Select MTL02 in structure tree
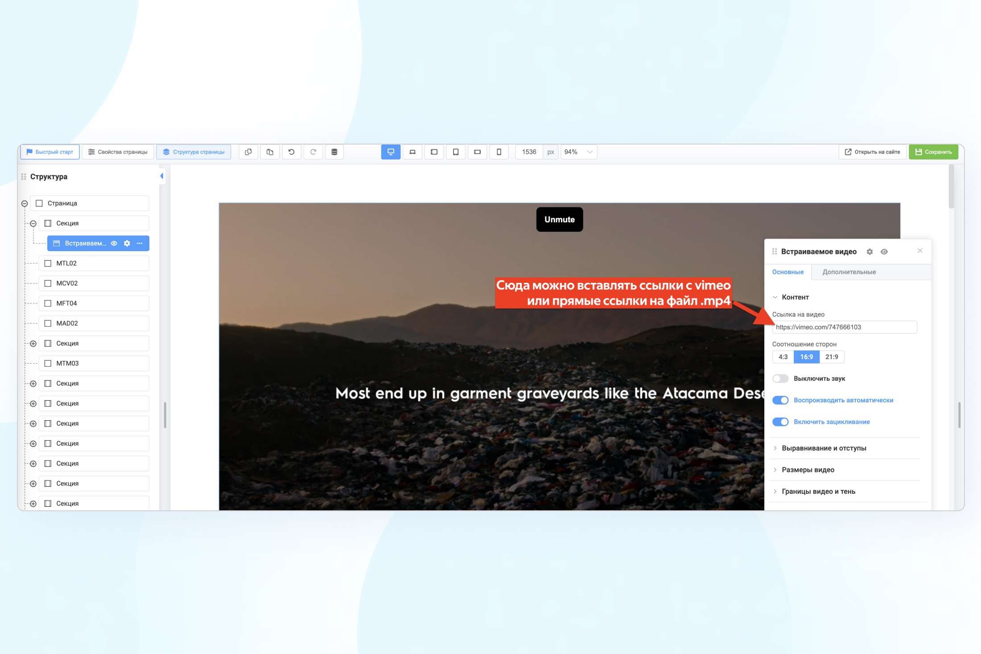 (x=94, y=264)
